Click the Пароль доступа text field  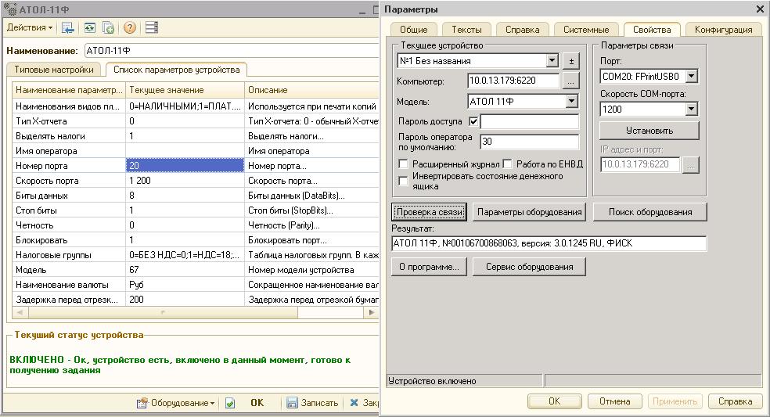tap(529, 121)
